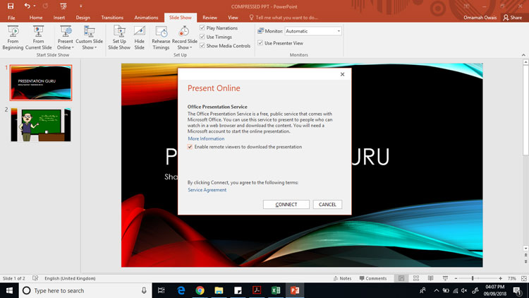Show hidden system tray icons

tap(436, 290)
